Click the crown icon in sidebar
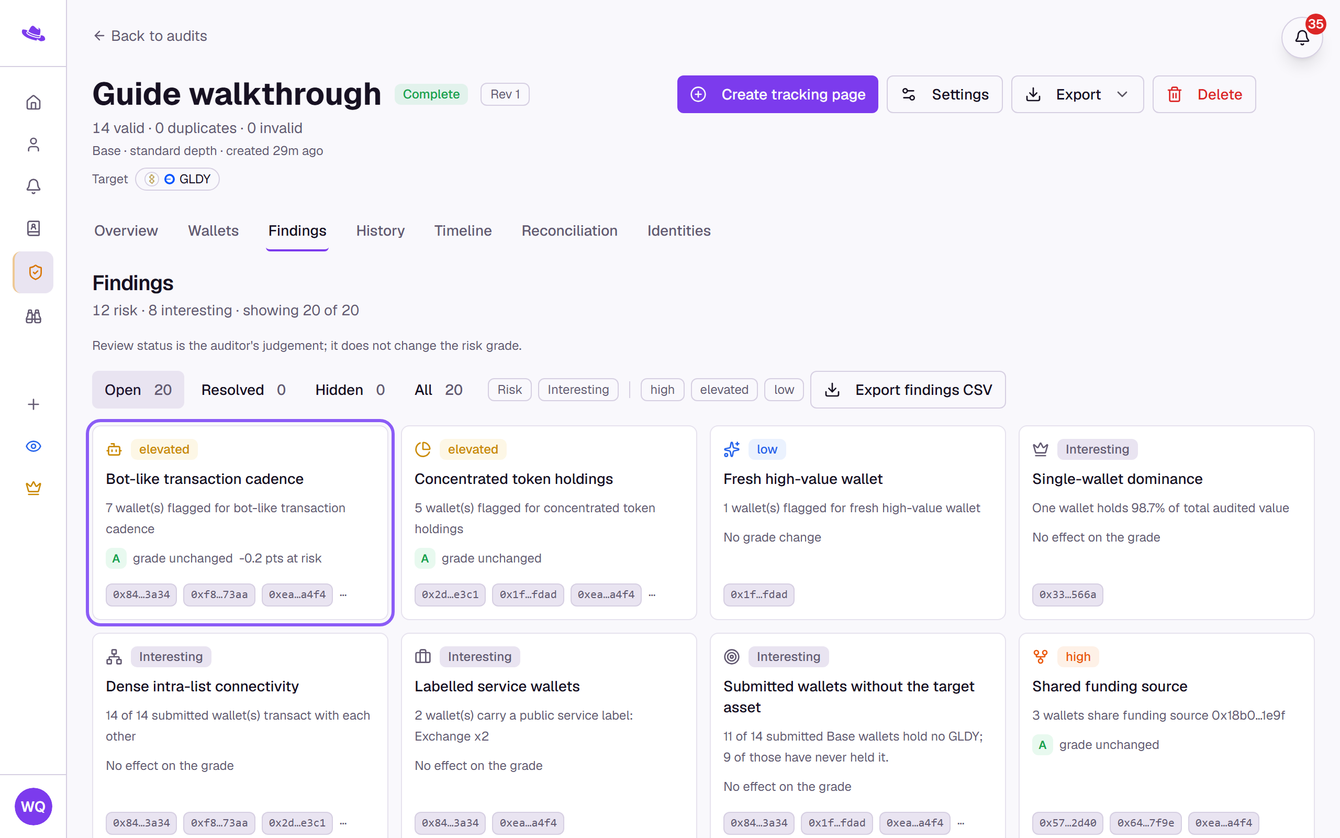 tap(33, 488)
